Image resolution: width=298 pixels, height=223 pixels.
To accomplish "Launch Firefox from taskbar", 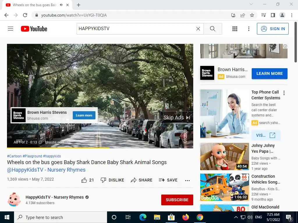I will [185, 217].
